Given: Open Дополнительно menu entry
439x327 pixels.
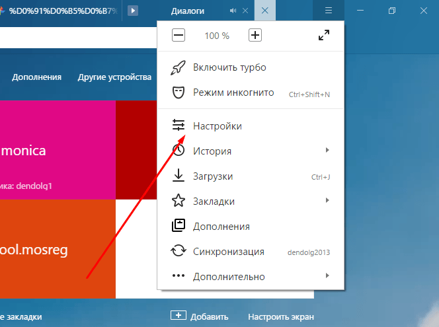Looking at the screenshot, I should [x=251, y=277].
